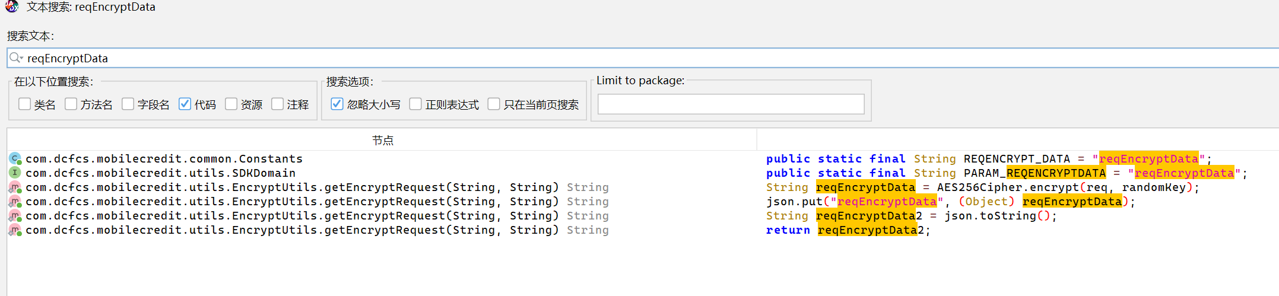Enable the 正则表达式 option

click(x=415, y=104)
